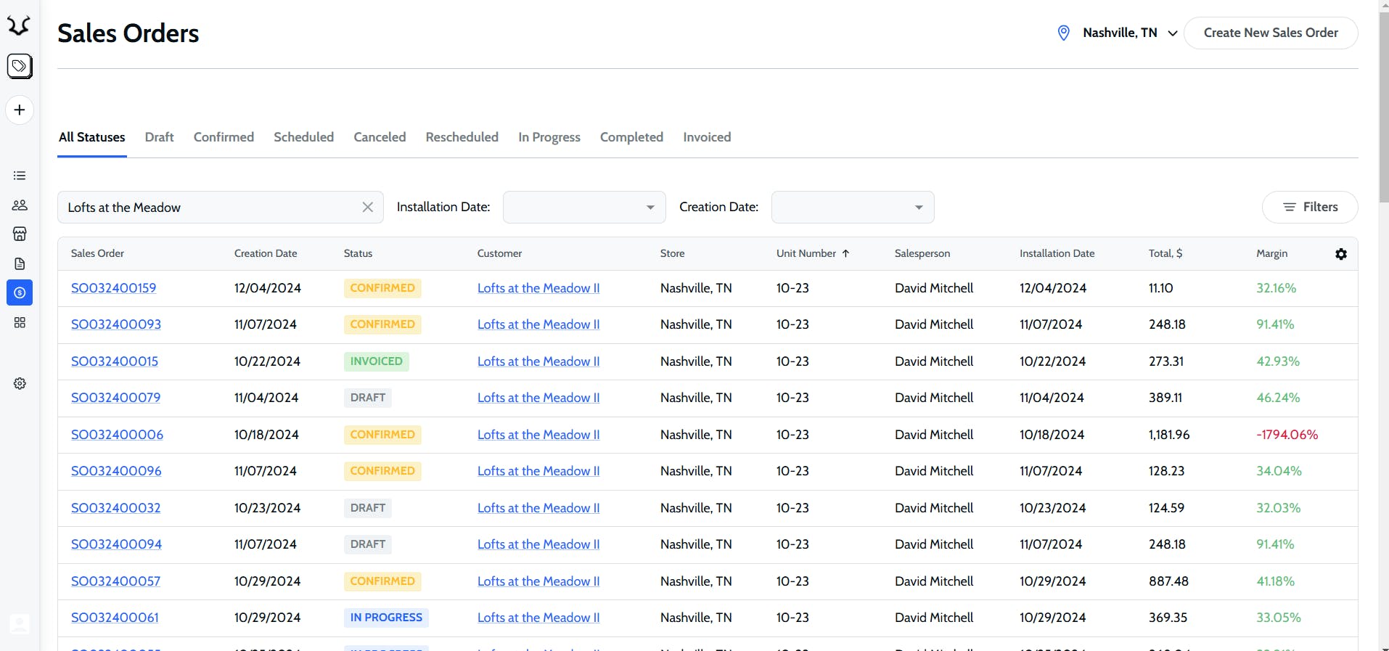The image size is (1389, 651).
Task: Open the customers people icon in sidebar
Action: [20, 205]
